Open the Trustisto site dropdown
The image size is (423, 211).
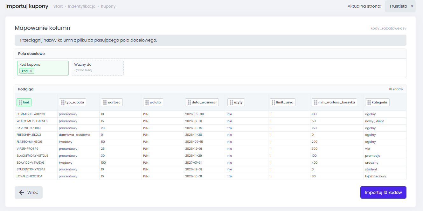pos(400,6)
